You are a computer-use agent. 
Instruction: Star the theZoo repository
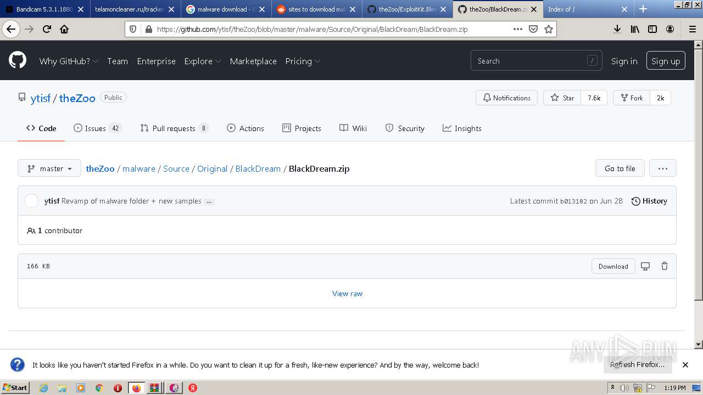click(x=562, y=98)
